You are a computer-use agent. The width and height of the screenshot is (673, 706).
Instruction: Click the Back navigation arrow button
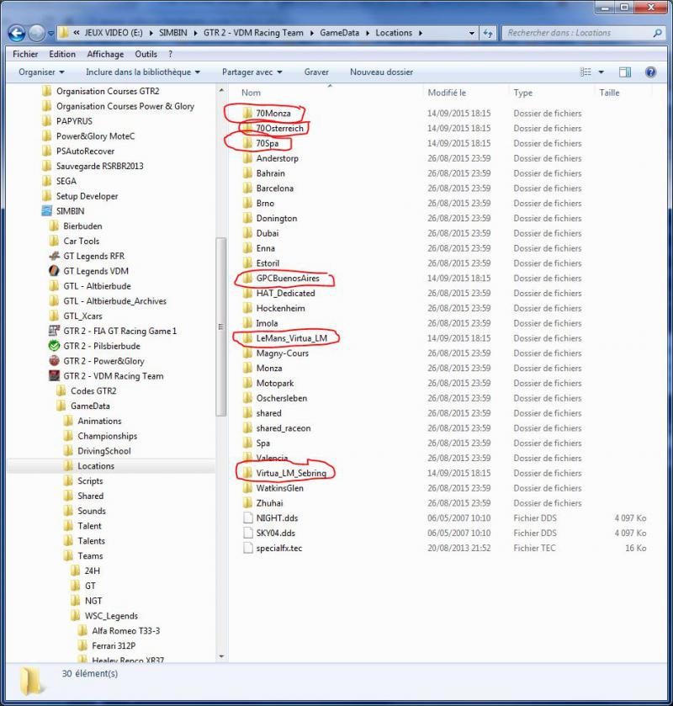(17, 33)
